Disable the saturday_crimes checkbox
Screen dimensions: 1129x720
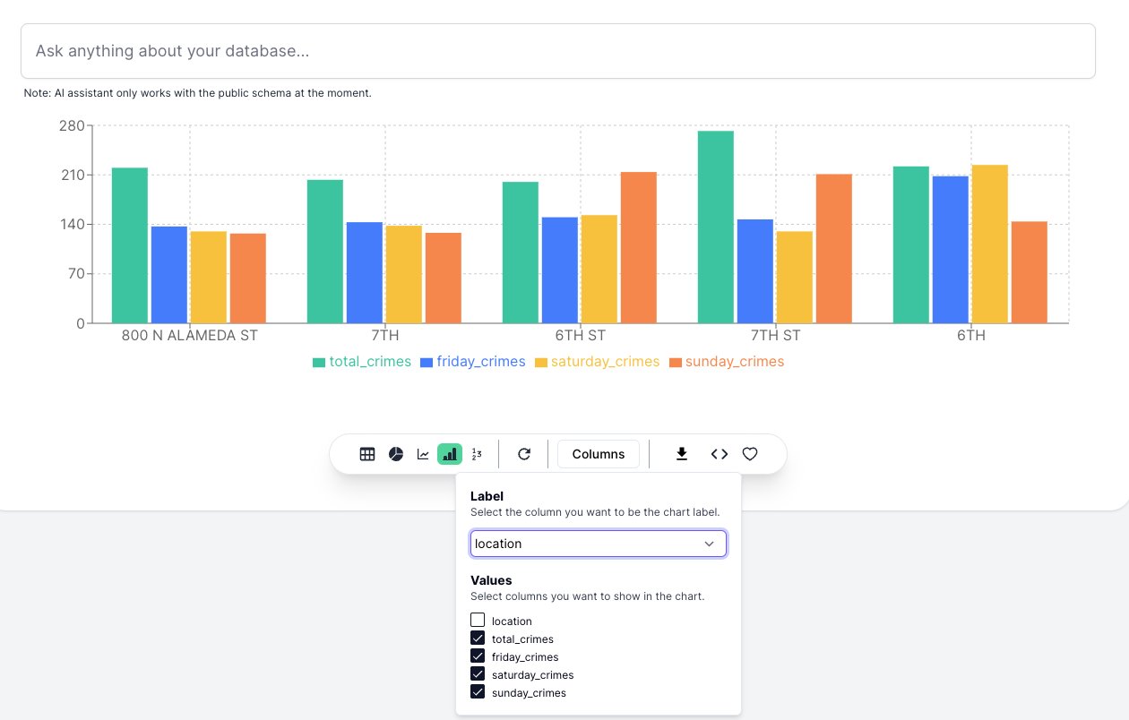478,674
